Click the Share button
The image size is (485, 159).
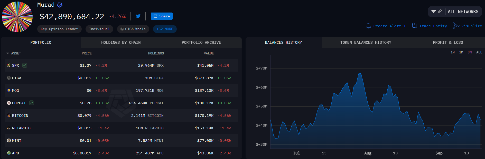coord(162,16)
